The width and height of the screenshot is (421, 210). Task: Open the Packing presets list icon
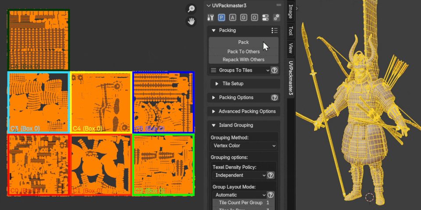(275, 31)
